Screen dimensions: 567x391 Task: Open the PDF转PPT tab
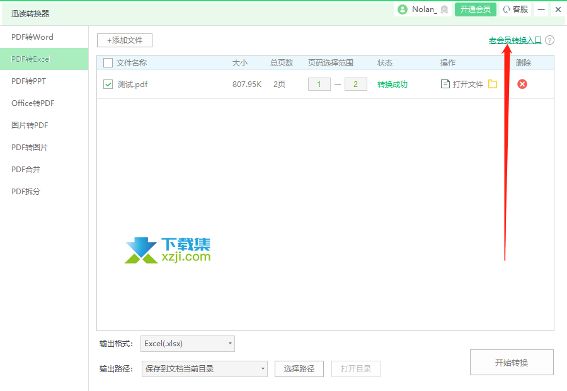[44, 81]
